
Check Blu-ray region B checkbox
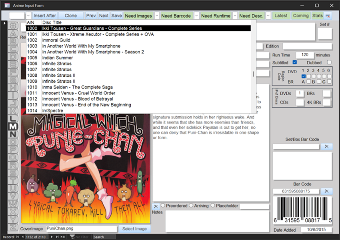click(319, 81)
